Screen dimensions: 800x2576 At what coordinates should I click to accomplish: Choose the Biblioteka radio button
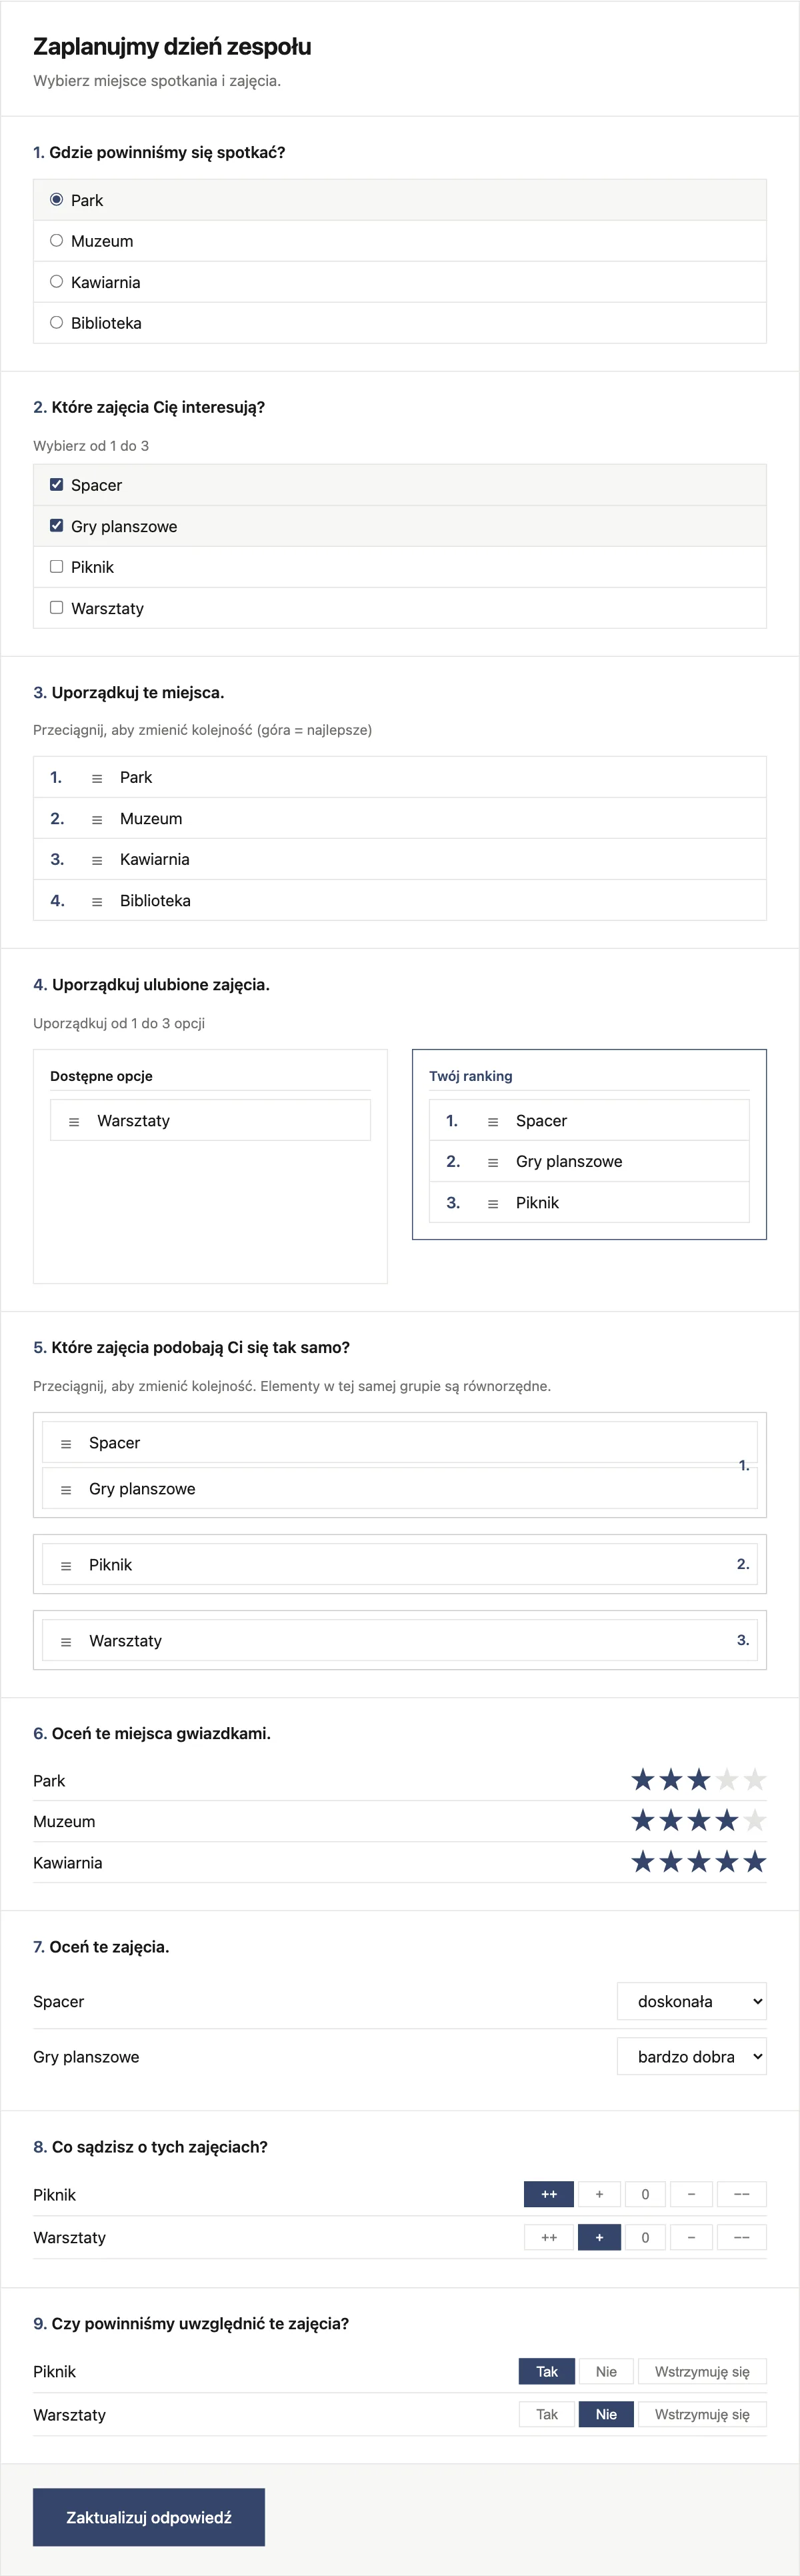[57, 323]
